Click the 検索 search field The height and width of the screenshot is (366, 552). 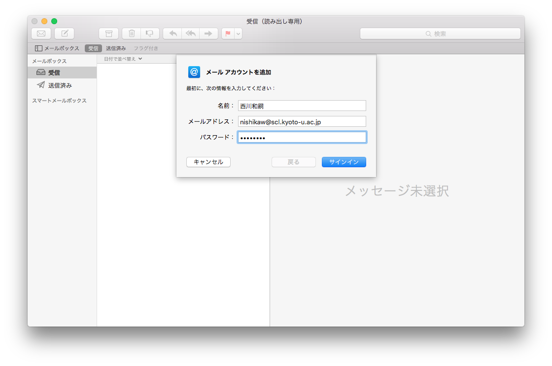click(440, 34)
